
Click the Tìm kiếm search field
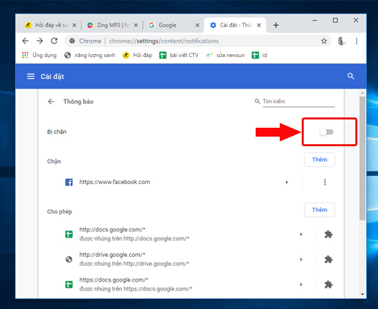coord(298,102)
